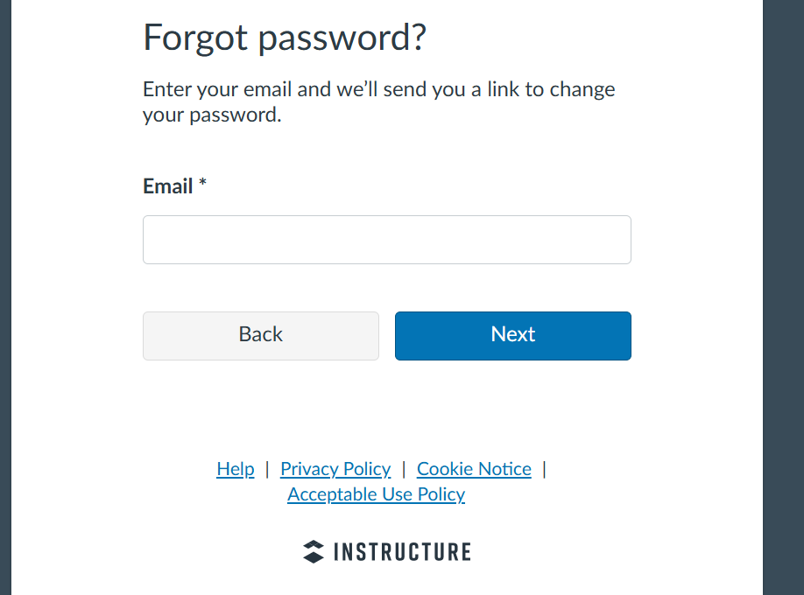Click separator between Privacy Policy and Cookie Notice
This screenshot has height=595, width=804.
click(404, 469)
